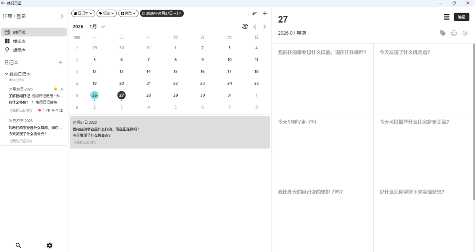Open 提示库 in the sidebar
This screenshot has width=475, height=252.
pyautogui.click(x=19, y=50)
